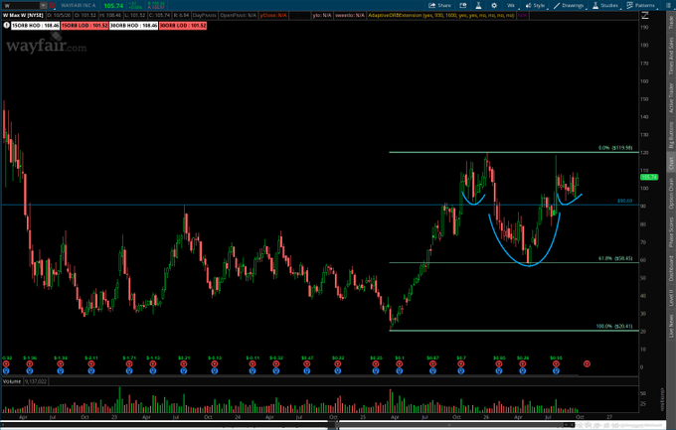Open the Active Trader tab
Viewport: 676px width, 430px height.
tap(671, 97)
